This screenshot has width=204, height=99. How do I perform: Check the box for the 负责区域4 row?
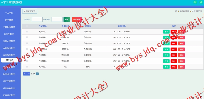click(27, 49)
